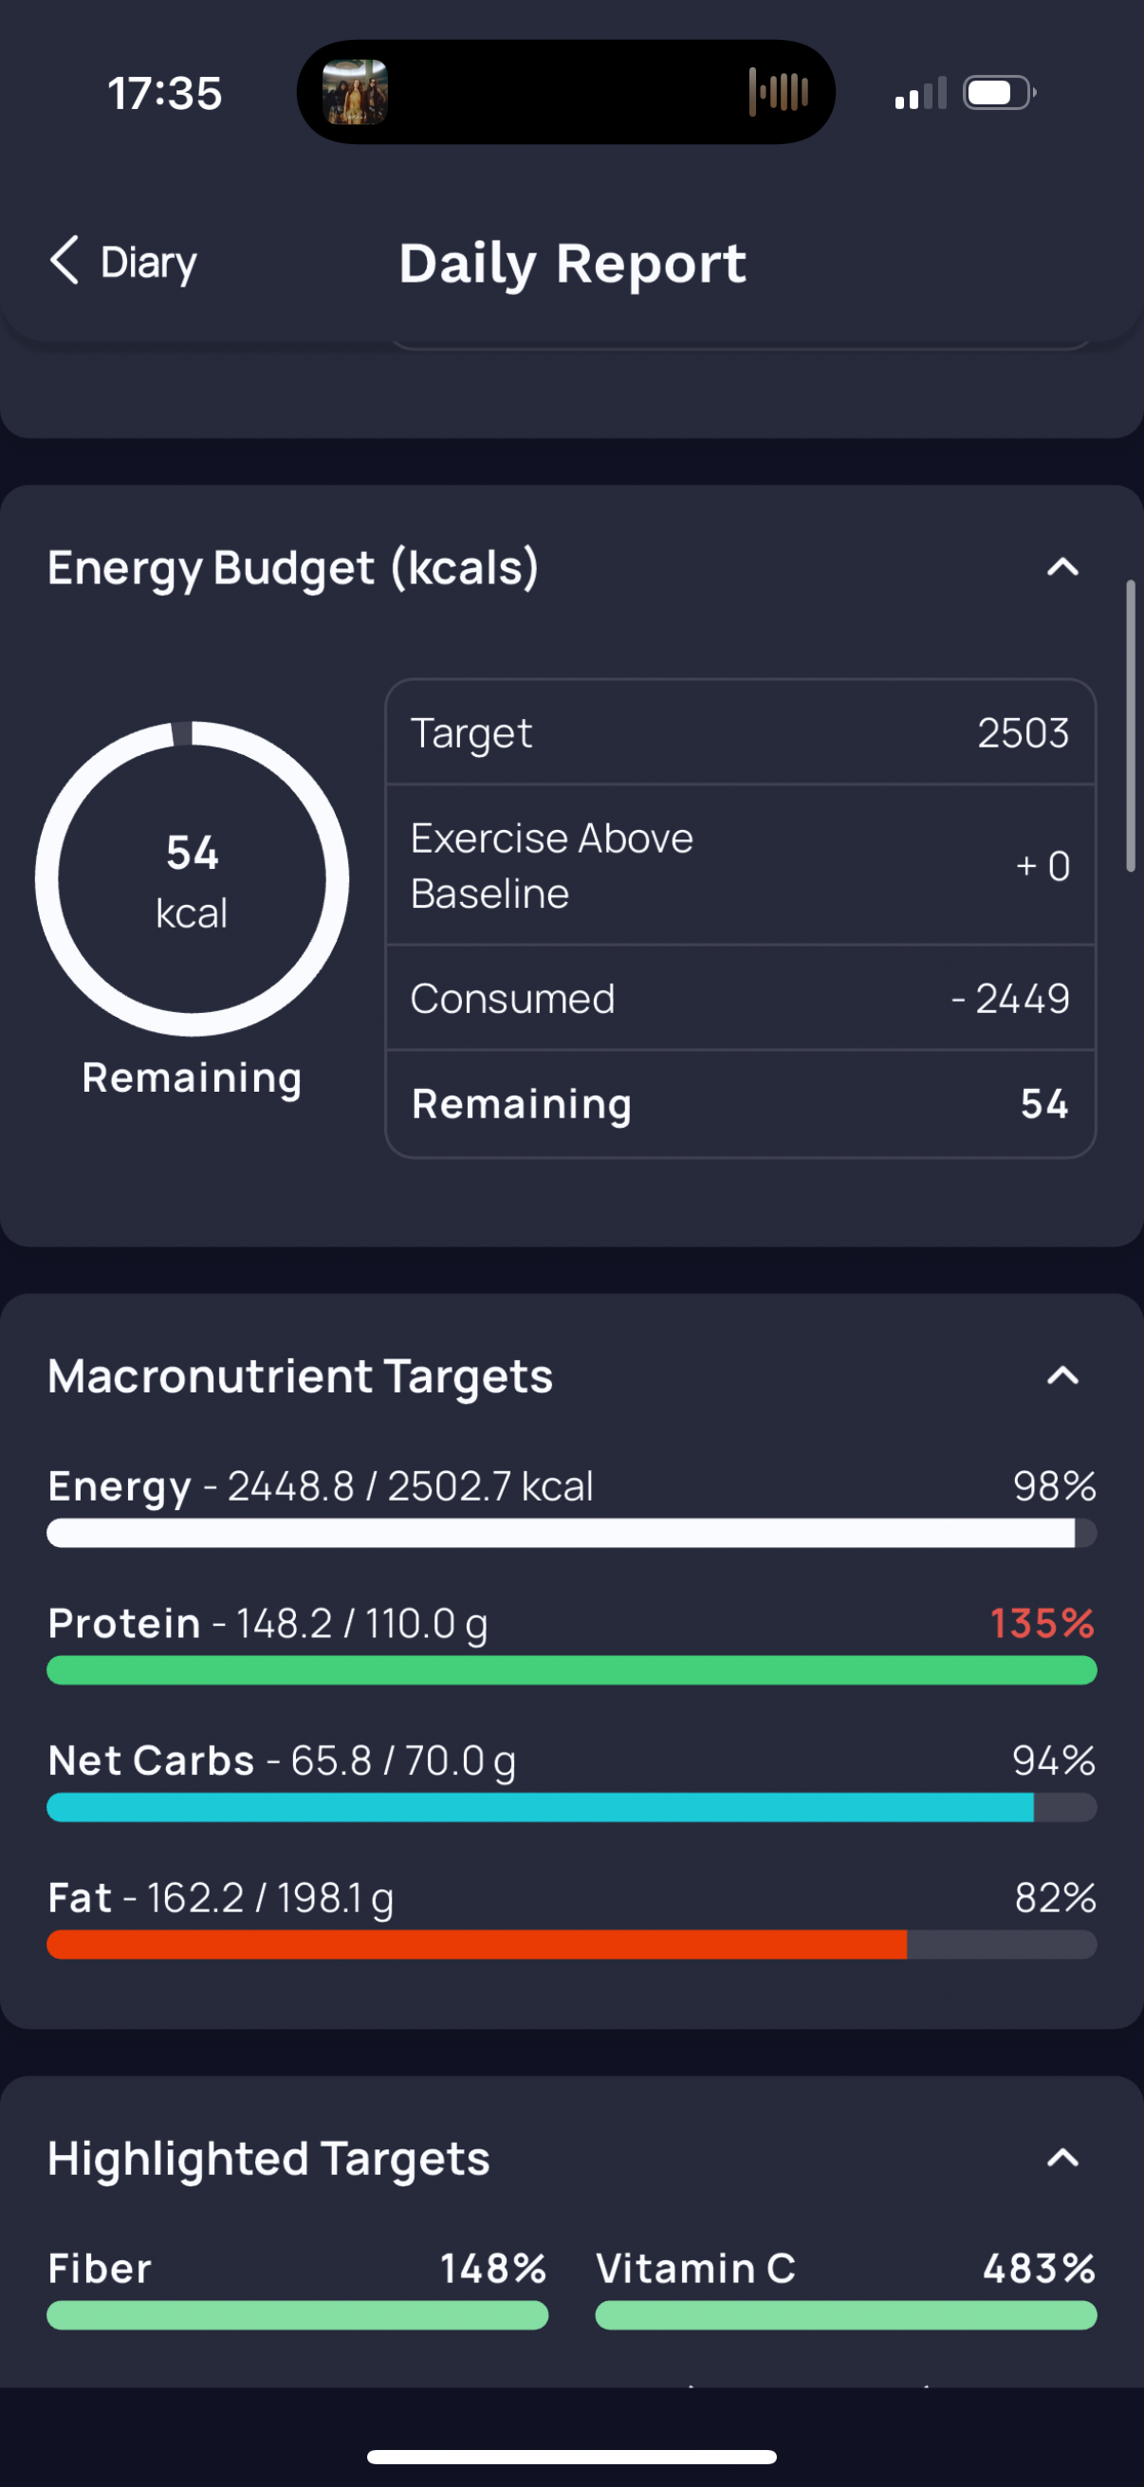Select the Exercise Above Baseline row
This screenshot has width=1144, height=2487.
pos(741,865)
